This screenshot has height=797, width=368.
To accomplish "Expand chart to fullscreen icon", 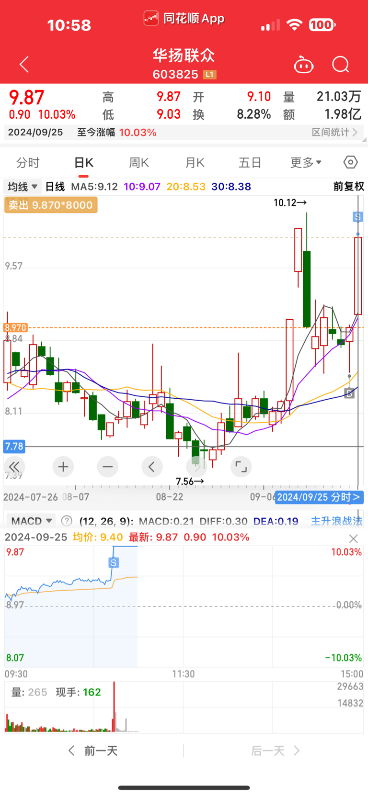I will tap(241, 467).
